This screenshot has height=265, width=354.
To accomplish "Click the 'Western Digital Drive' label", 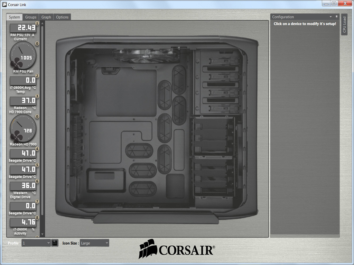I will [x=20, y=195].
